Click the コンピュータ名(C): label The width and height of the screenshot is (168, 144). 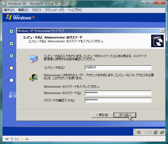coord(54,68)
